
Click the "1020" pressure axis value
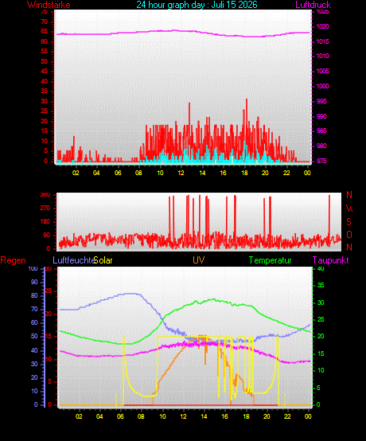[x=322, y=27]
